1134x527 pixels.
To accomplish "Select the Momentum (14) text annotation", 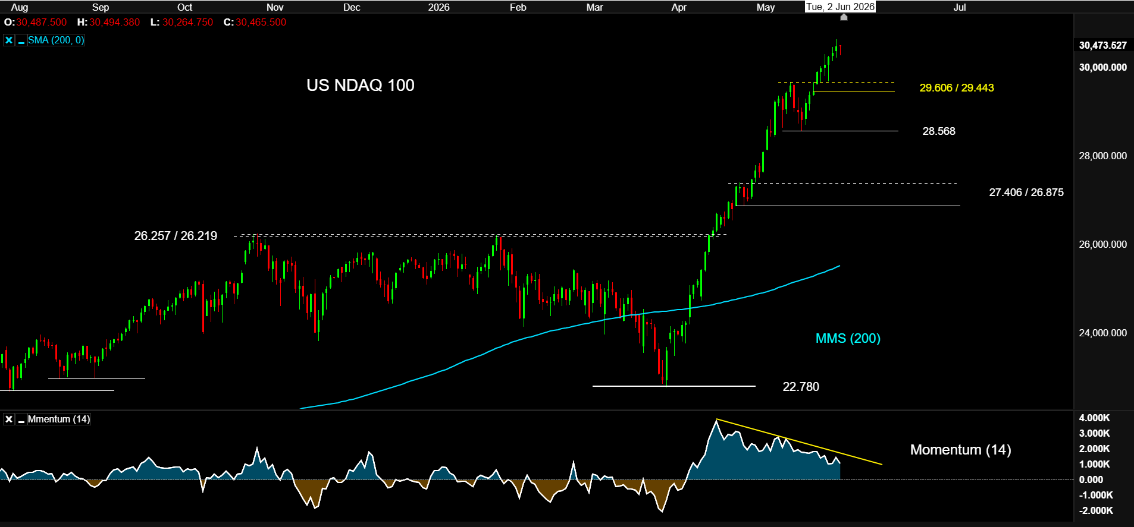I will (x=960, y=450).
